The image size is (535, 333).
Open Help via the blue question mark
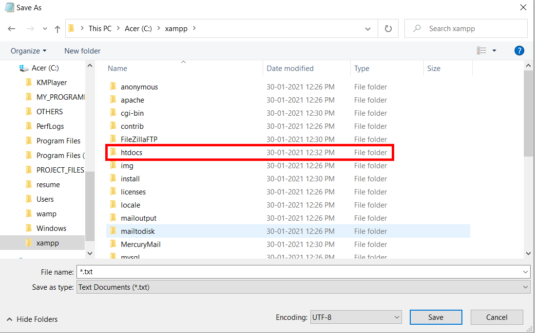tap(519, 51)
